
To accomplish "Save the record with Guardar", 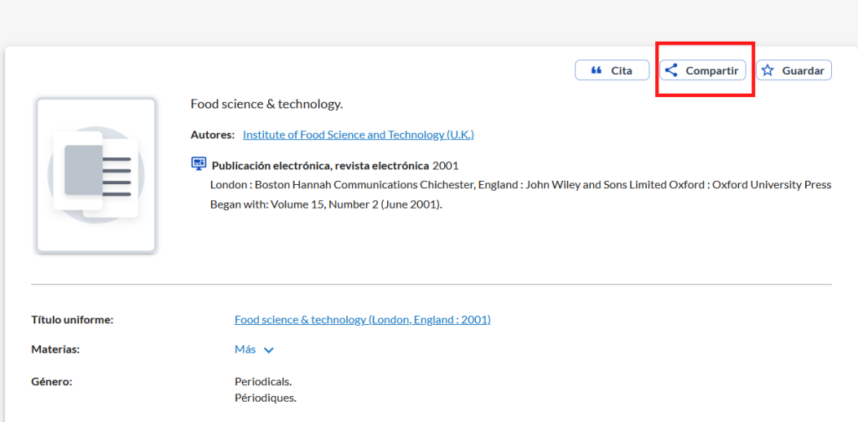I will [x=793, y=70].
